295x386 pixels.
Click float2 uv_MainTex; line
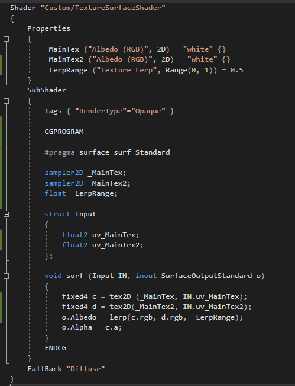[x=101, y=235]
